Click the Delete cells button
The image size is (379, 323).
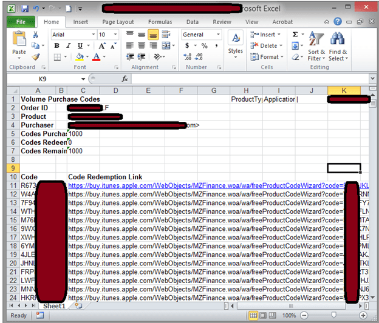point(266,45)
